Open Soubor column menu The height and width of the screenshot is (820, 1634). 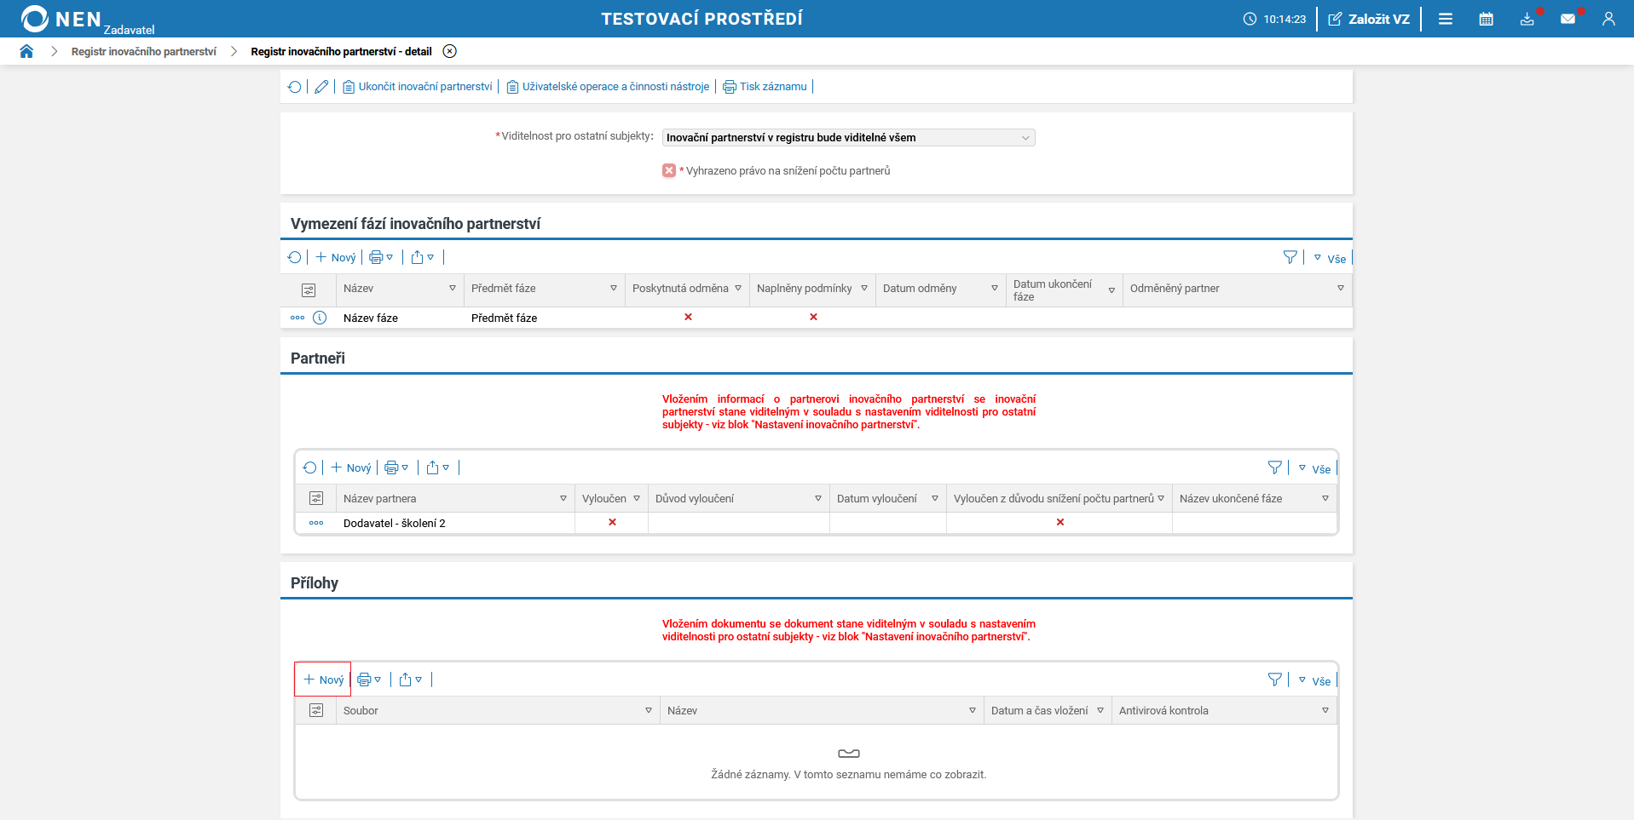[649, 710]
